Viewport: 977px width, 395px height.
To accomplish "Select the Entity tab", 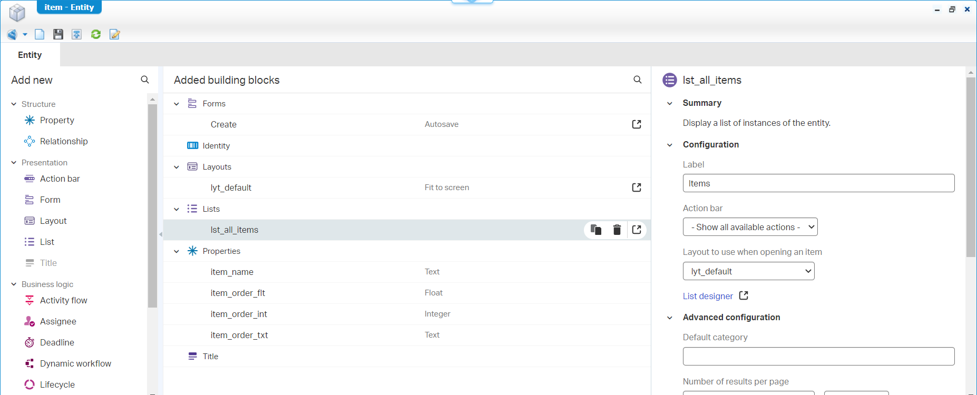I will click(x=30, y=55).
